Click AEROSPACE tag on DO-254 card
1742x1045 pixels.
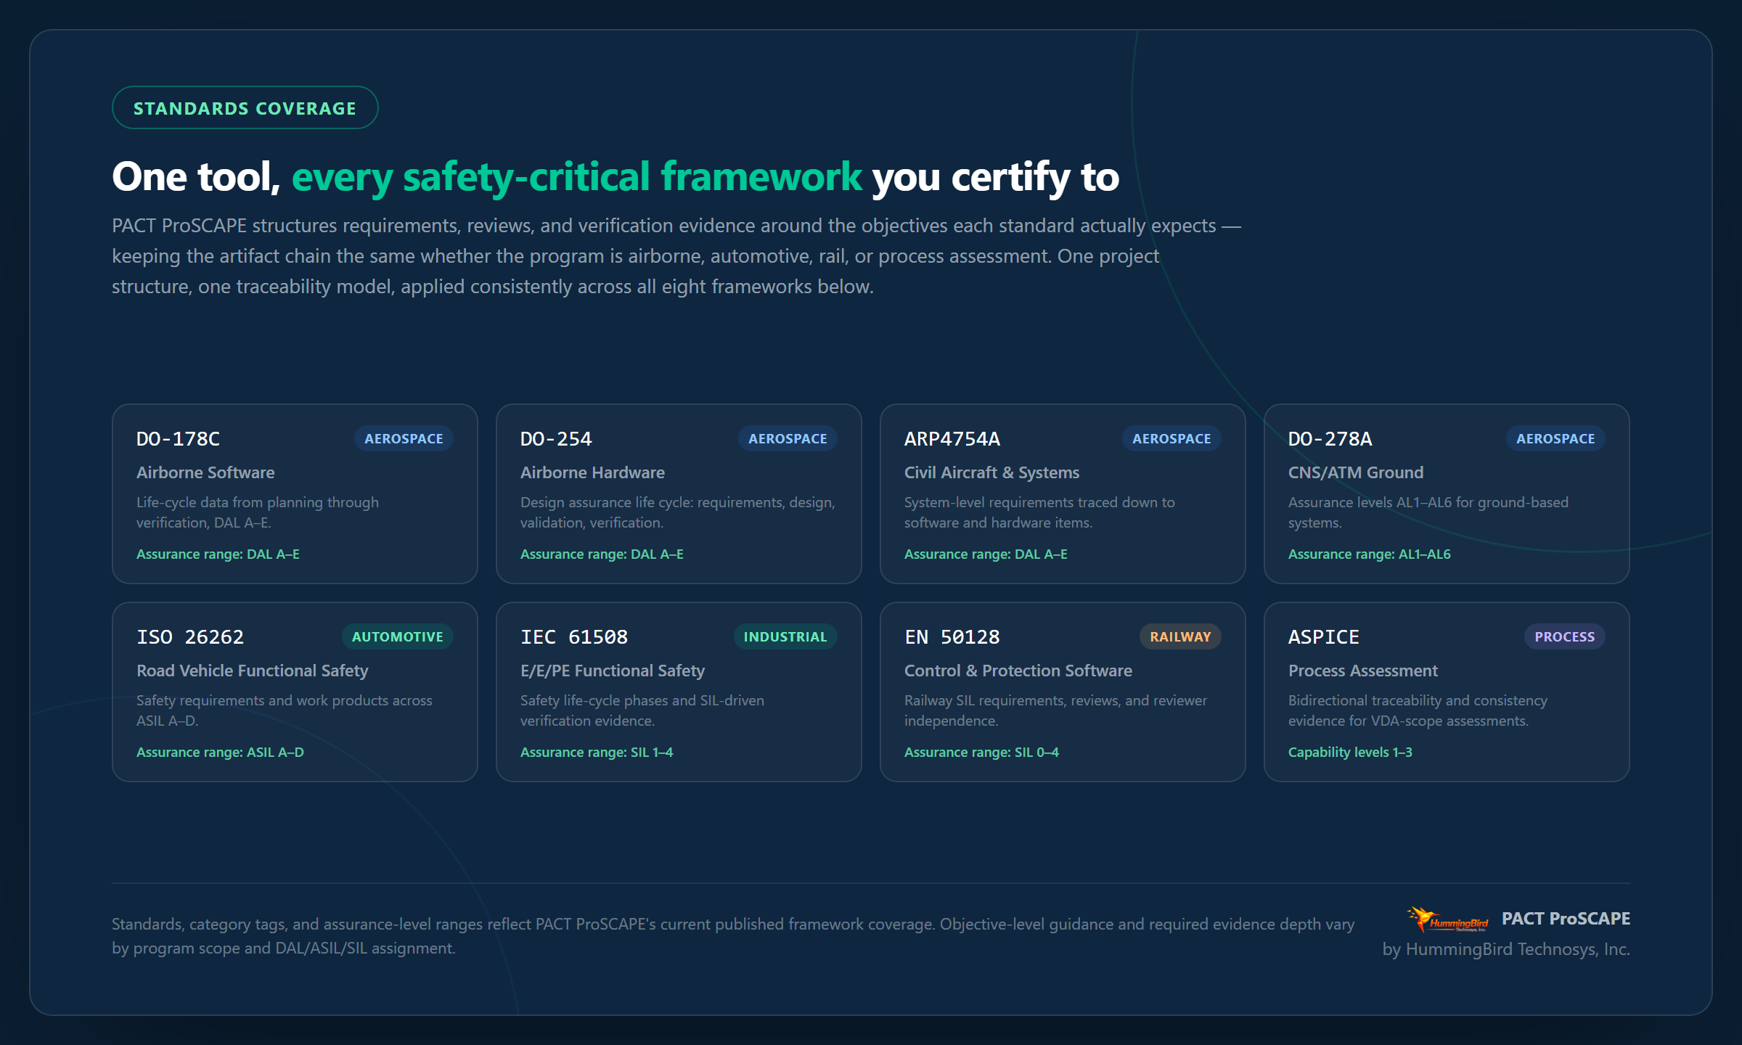[788, 439]
